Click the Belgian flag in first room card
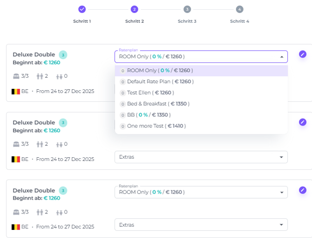Screen dimensions: 312x241 click(x=16, y=91)
